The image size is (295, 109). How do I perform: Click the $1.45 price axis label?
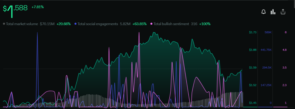[x=253, y=103]
